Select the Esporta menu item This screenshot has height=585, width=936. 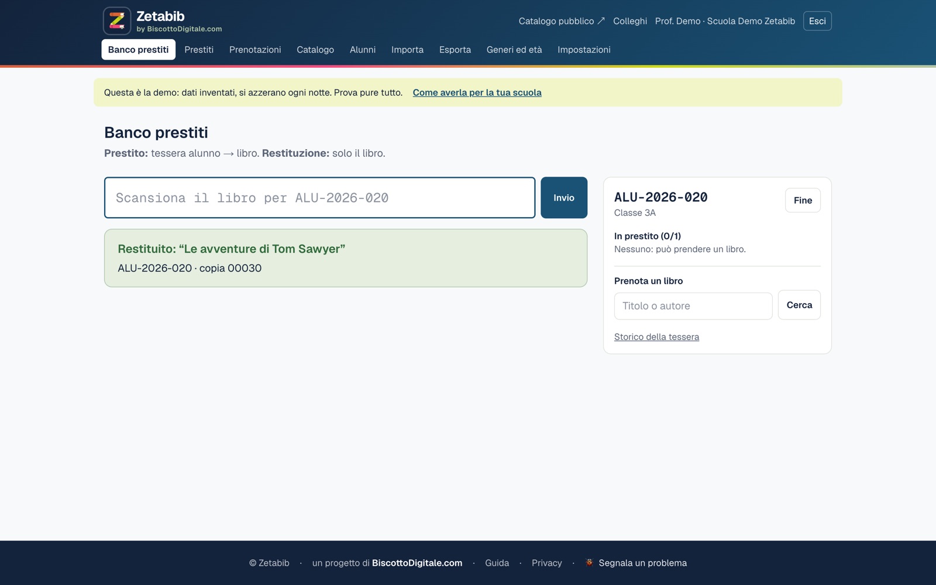pos(455,50)
